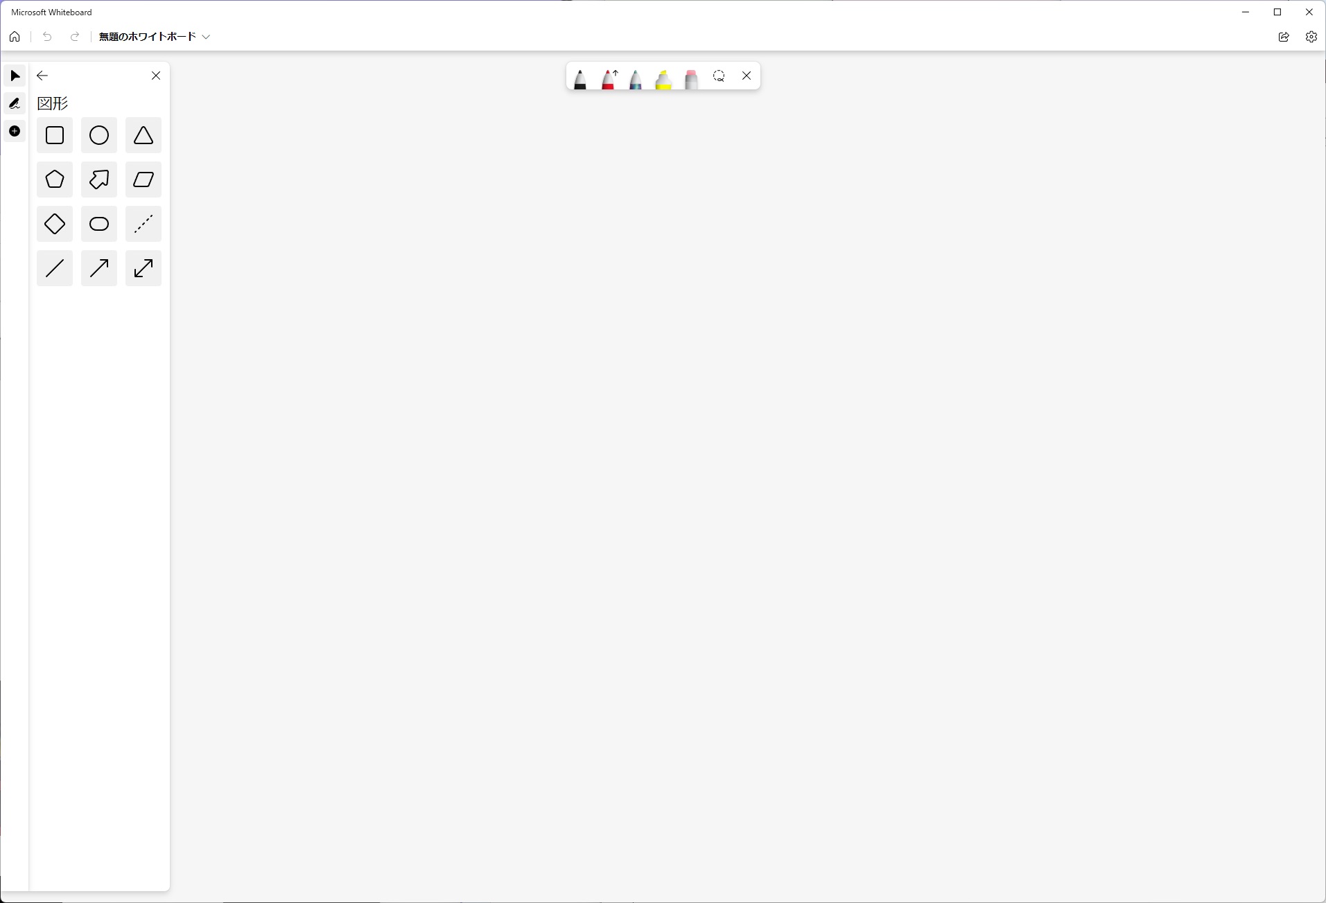Activate the lasso select tool
The width and height of the screenshot is (1326, 903).
(x=719, y=76)
